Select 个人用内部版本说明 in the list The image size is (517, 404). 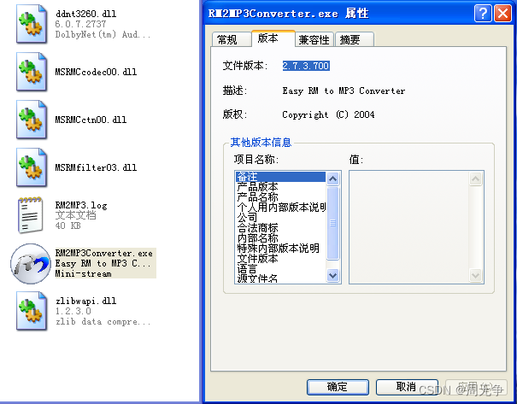(x=281, y=208)
